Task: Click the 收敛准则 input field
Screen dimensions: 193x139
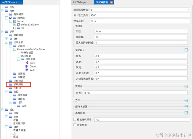Action: click(140, 21)
